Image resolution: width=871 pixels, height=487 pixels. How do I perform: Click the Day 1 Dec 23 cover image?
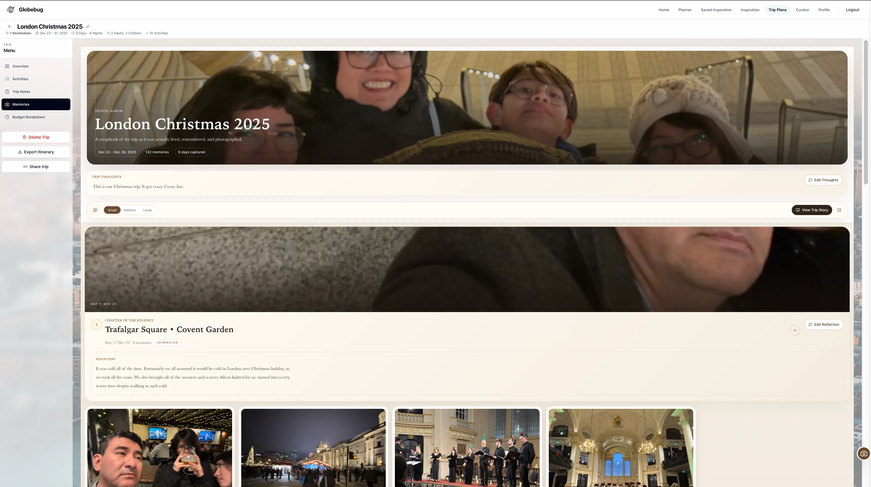(x=467, y=269)
